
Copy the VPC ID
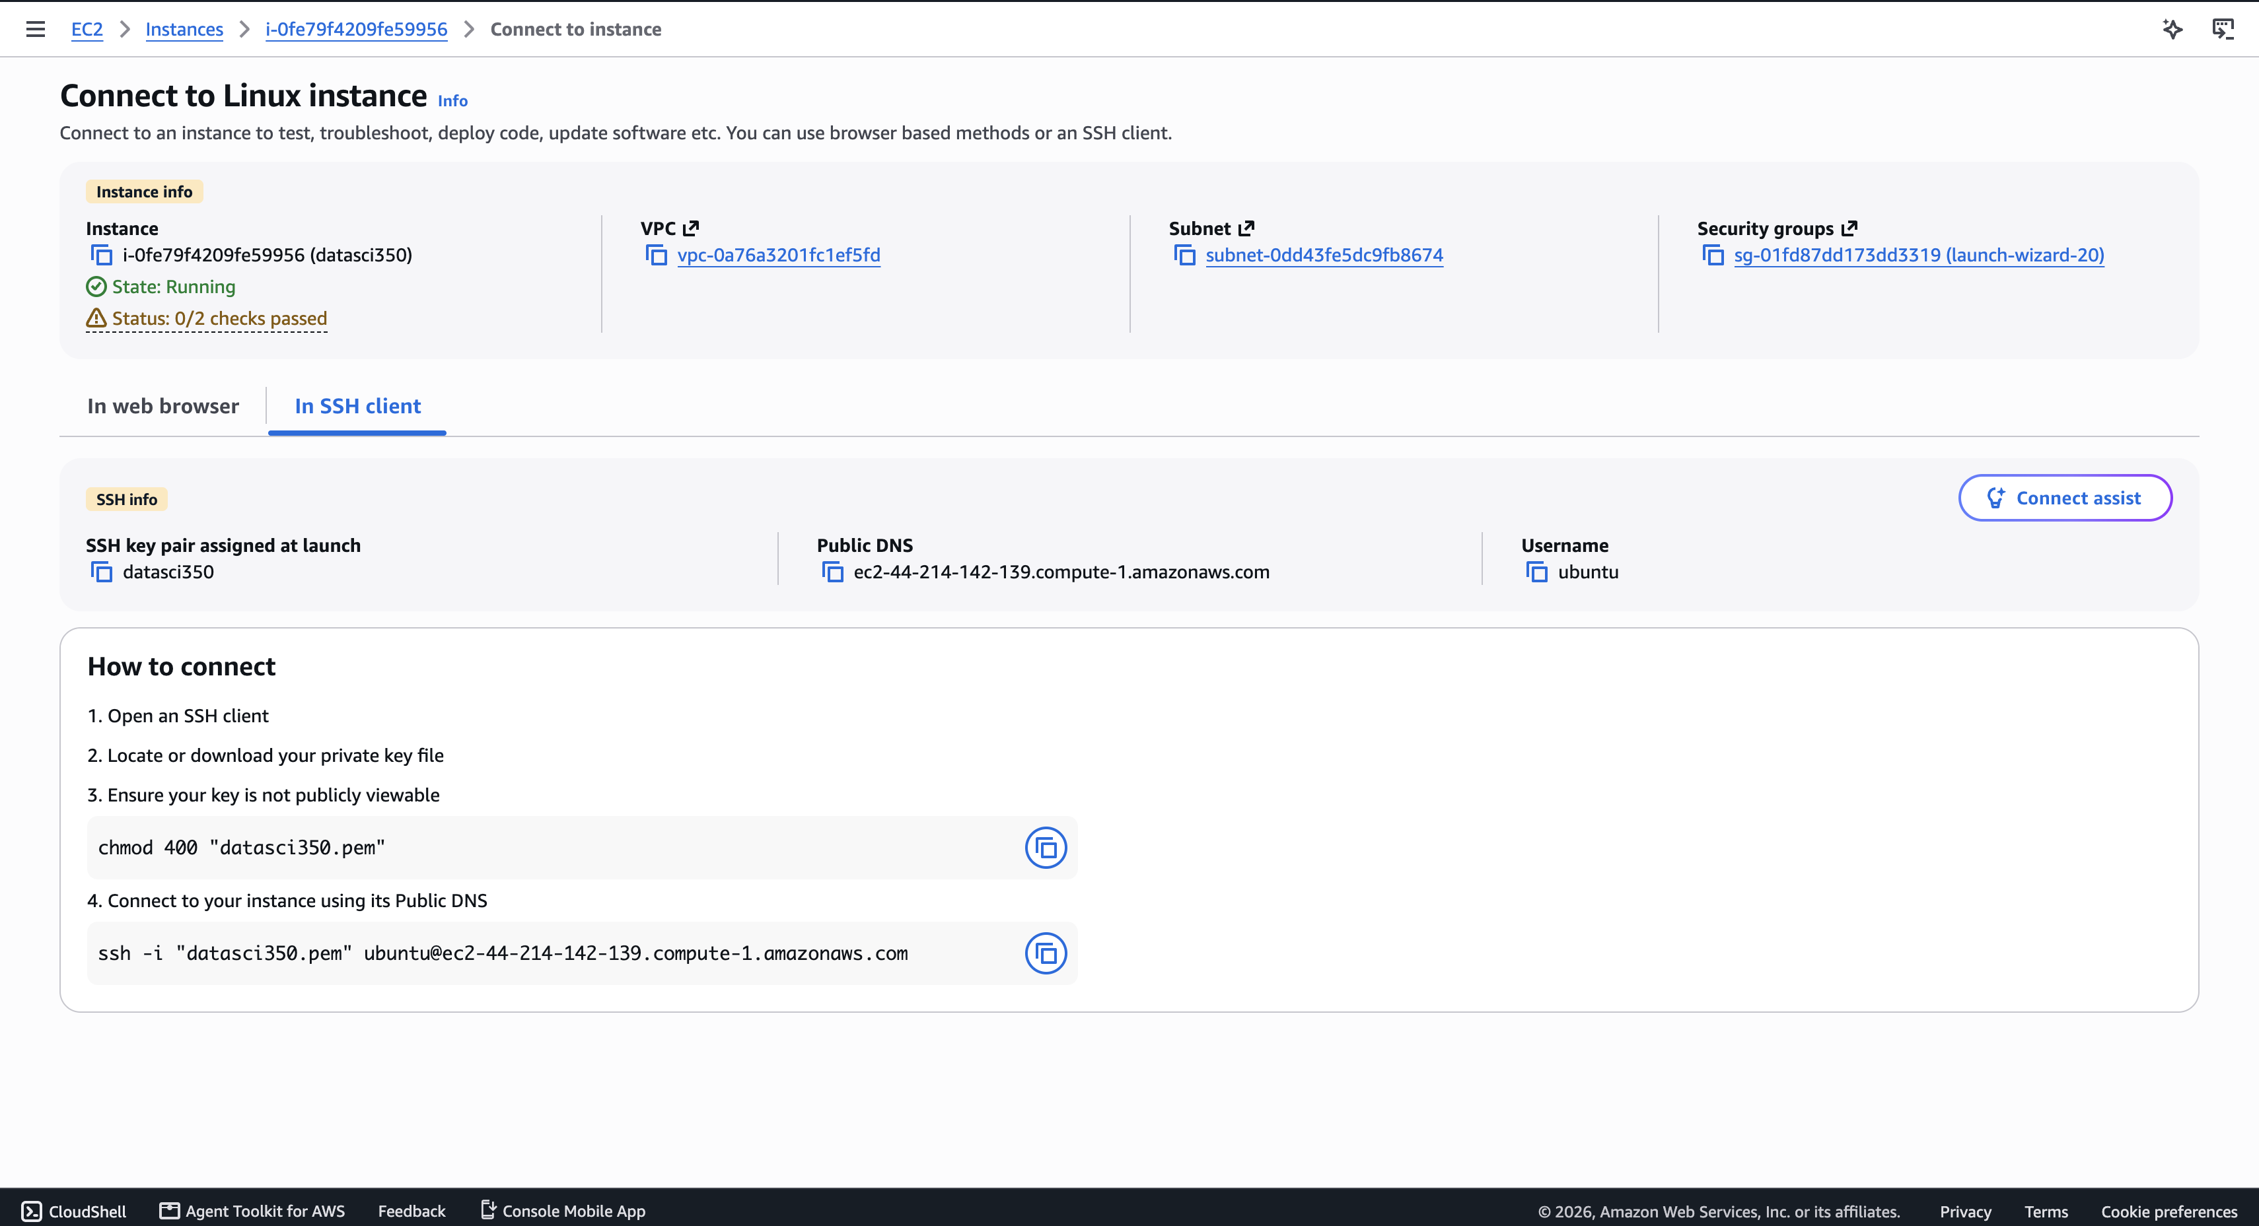[x=656, y=255]
